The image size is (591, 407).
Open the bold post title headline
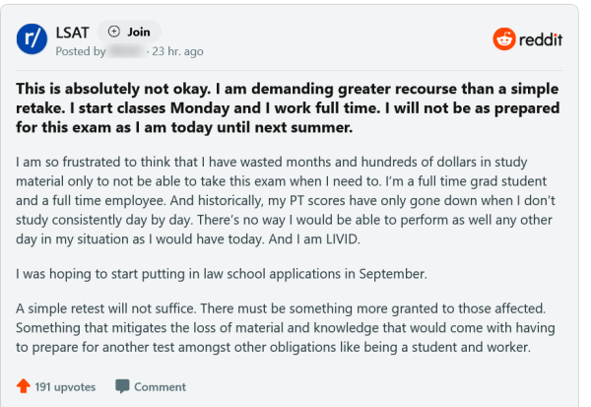288,108
